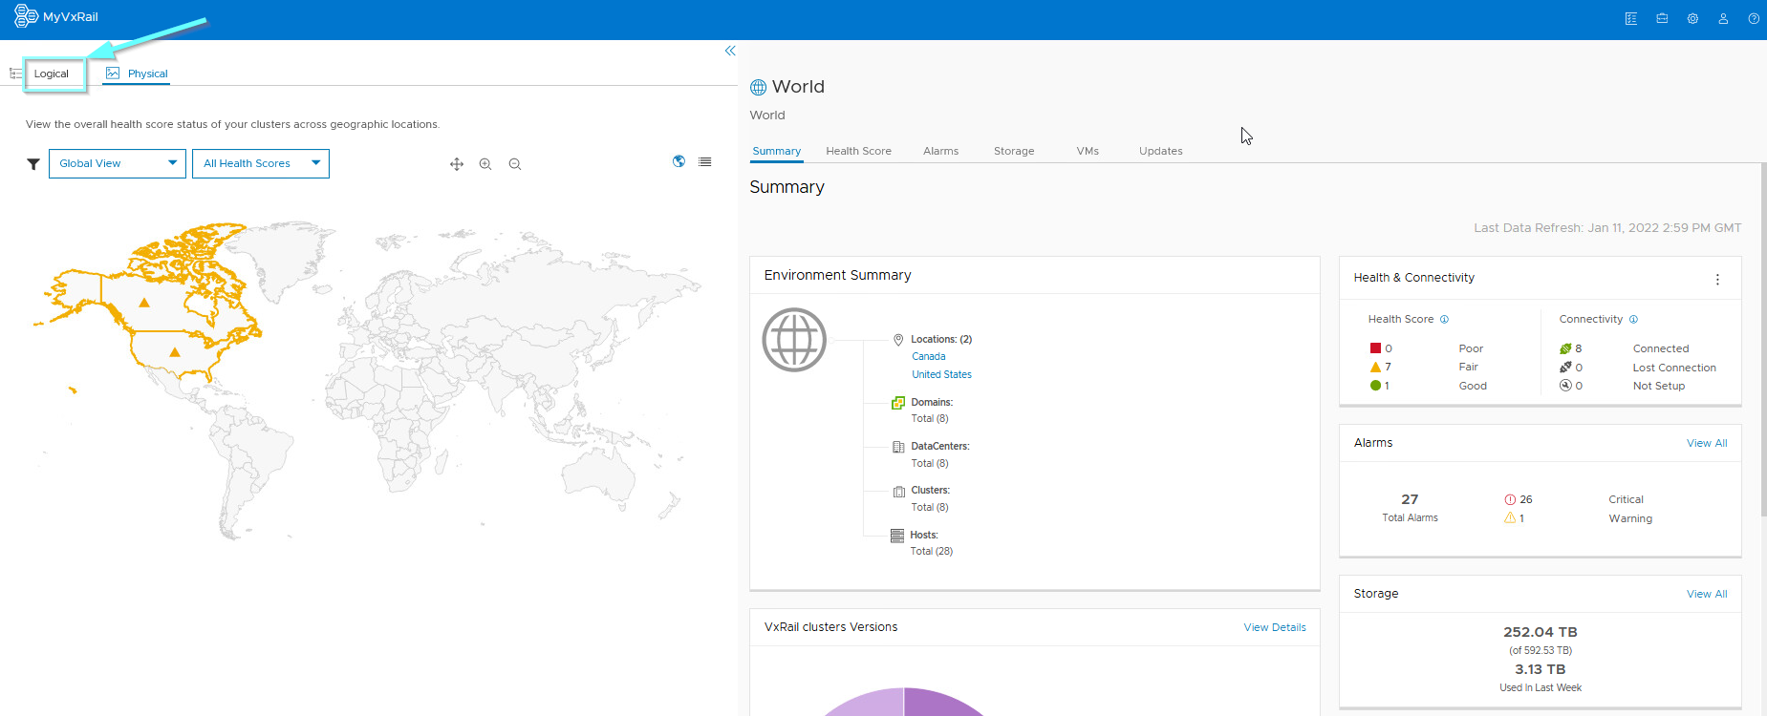Click Health Score info icon
The height and width of the screenshot is (716, 1767).
point(1444,319)
